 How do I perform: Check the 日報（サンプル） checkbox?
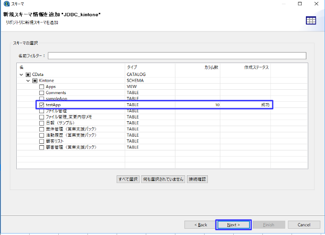42,123
